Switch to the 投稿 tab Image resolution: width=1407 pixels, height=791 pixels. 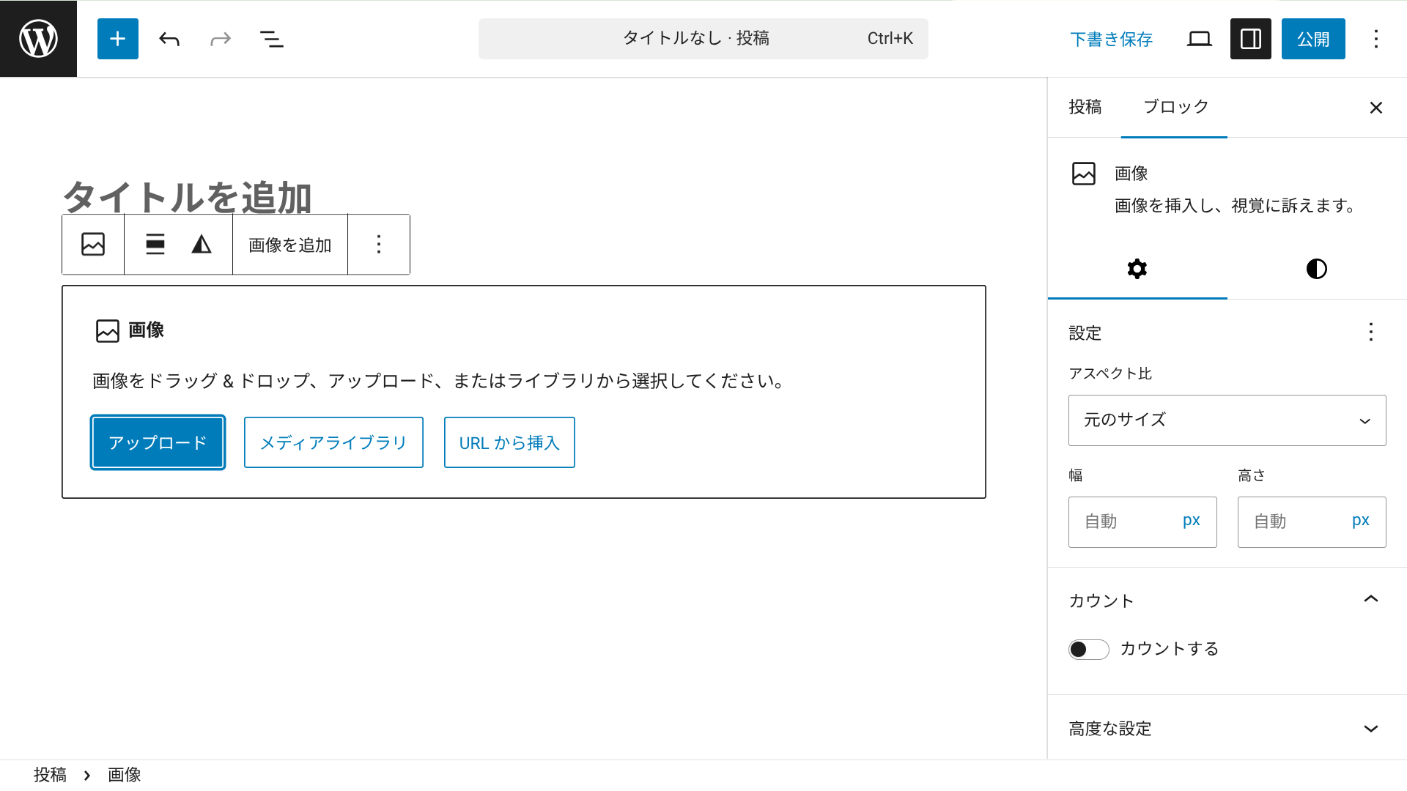pyautogui.click(x=1085, y=107)
